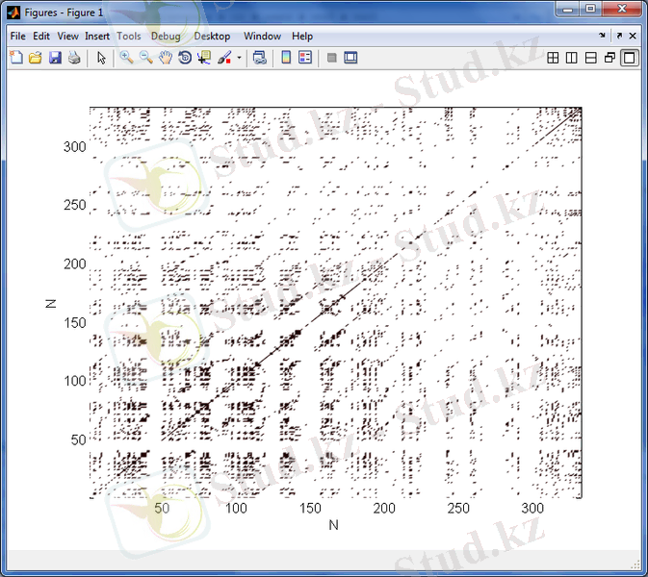648x577 pixels.
Task: Float the figures layout
Action: pos(610,58)
